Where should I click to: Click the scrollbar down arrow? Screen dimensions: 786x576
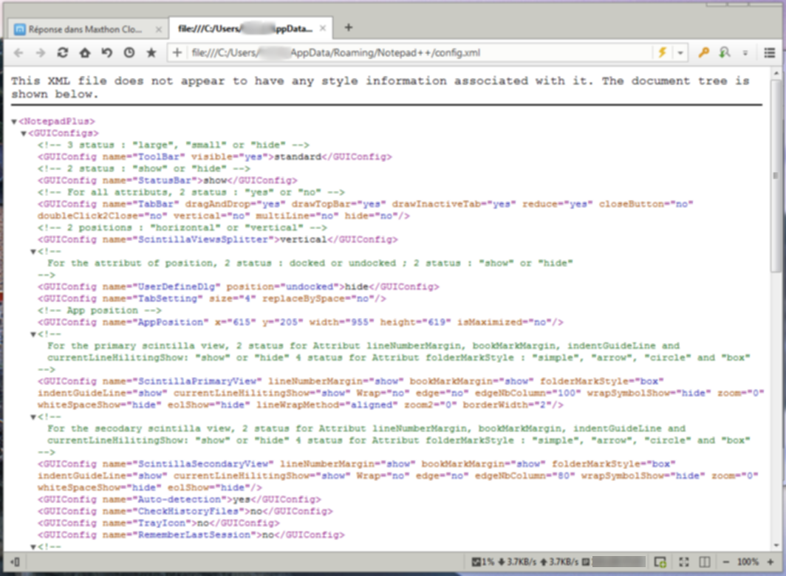(776, 546)
